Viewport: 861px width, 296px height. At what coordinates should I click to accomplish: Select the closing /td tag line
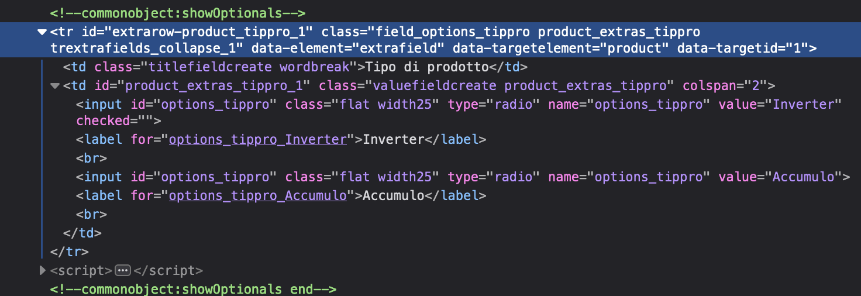click(82, 233)
